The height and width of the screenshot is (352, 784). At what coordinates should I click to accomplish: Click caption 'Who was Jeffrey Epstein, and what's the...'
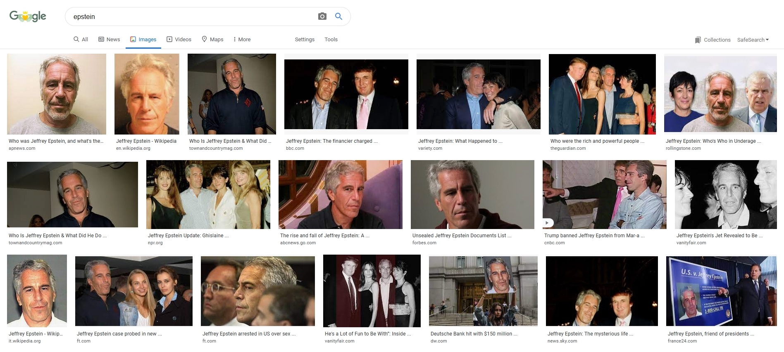(56, 141)
